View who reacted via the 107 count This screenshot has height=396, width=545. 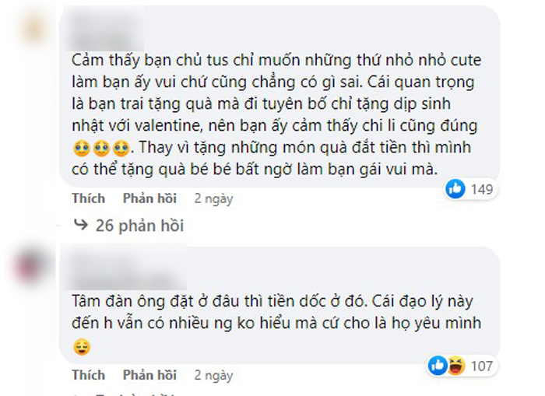(x=482, y=365)
